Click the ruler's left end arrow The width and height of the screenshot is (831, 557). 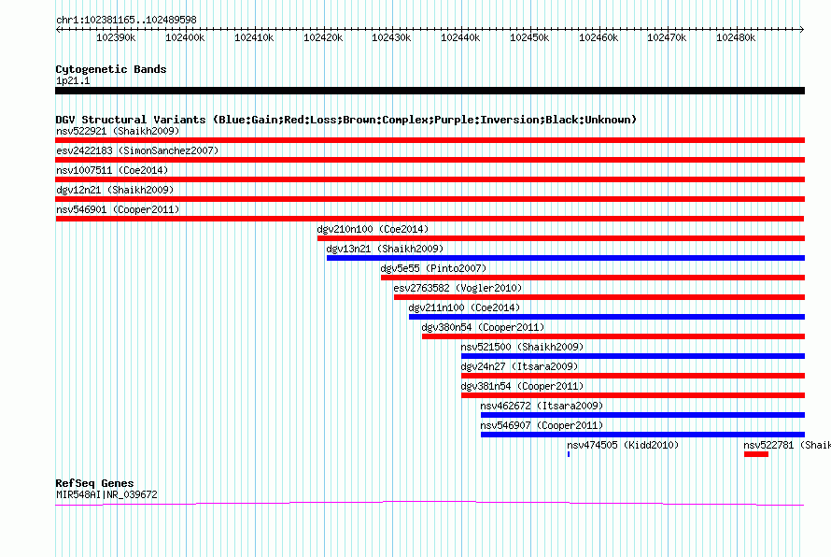[58, 29]
